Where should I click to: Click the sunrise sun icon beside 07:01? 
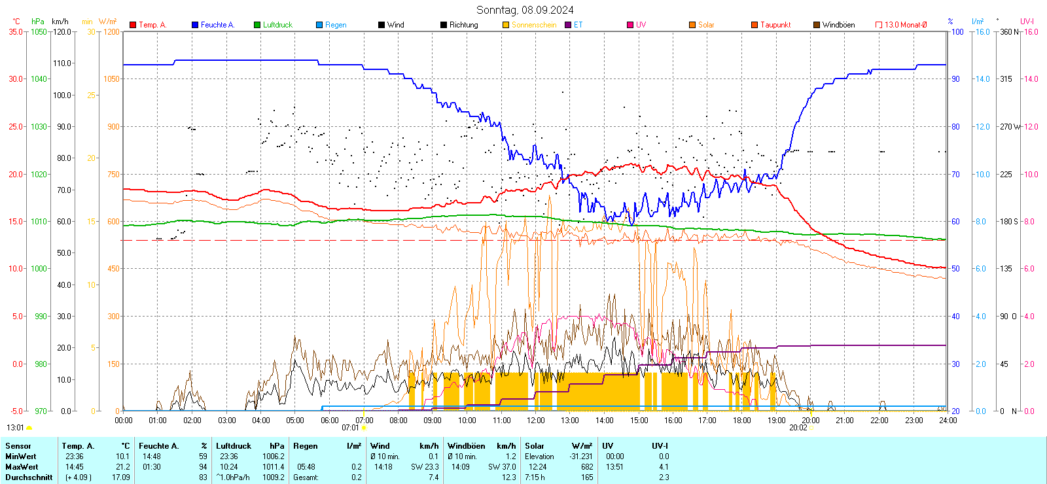pos(364,428)
